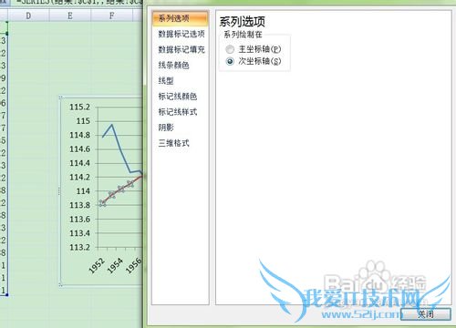Open the 标记线样式 category
This screenshot has height=328, width=456.
pyautogui.click(x=177, y=112)
